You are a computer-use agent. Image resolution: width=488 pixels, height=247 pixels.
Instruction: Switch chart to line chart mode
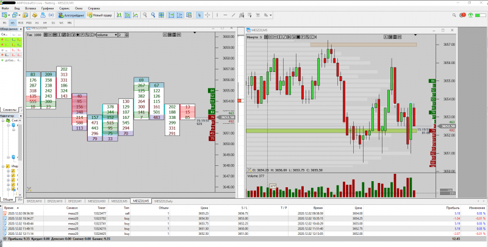click(x=135, y=15)
